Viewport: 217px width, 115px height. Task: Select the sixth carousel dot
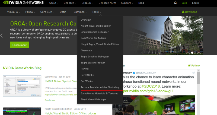(200, 53)
